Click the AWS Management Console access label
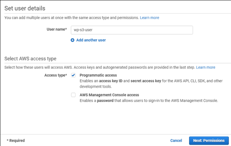Viewport: 231px width, 146px height. 109,95
